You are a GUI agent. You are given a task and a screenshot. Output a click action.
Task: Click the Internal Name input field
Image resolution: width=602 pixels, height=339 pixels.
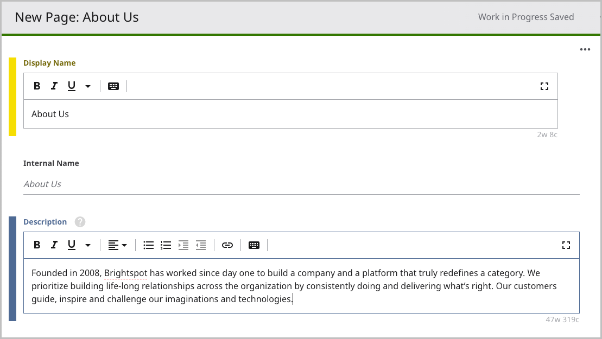(301, 184)
